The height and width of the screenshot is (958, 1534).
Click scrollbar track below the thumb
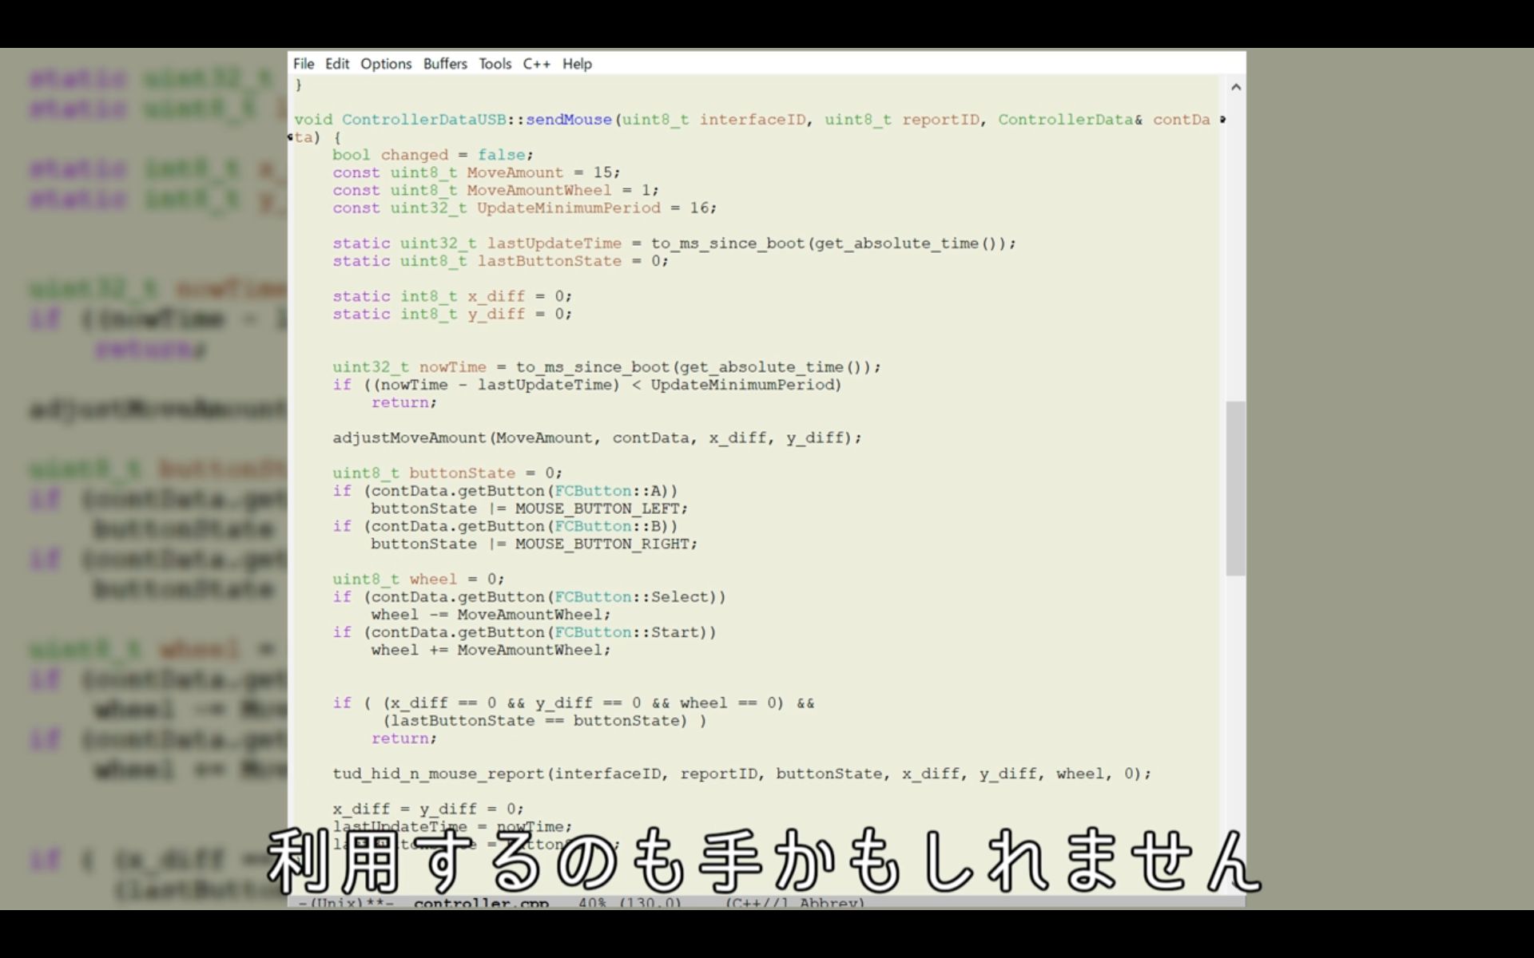(1235, 703)
